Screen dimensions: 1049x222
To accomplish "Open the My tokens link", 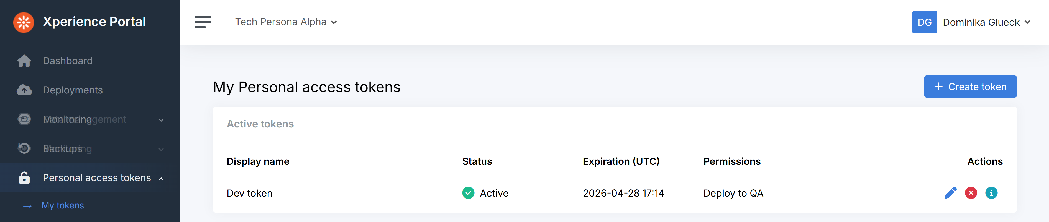I will pyautogui.click(x=63, y=205).
